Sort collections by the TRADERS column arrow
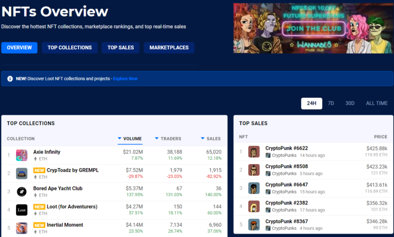The width and height of the screenshot is (394, 237). 156,138
